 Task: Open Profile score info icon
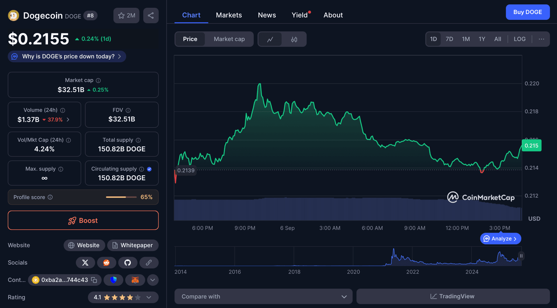click(50, 197)
